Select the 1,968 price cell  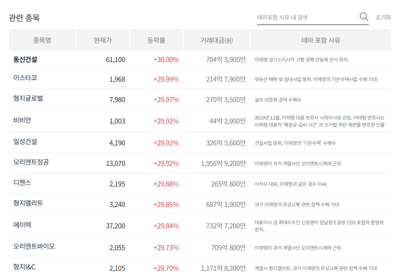click(x=117, y=79)
